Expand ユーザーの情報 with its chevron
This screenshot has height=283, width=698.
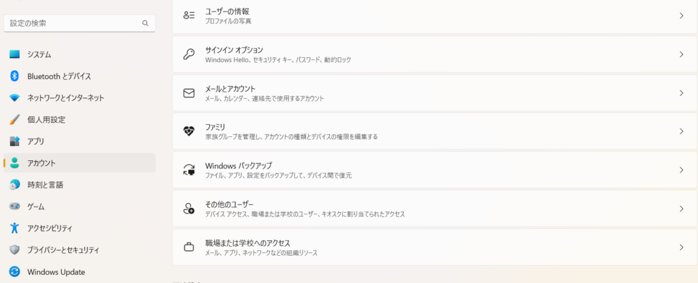[681, 16]
